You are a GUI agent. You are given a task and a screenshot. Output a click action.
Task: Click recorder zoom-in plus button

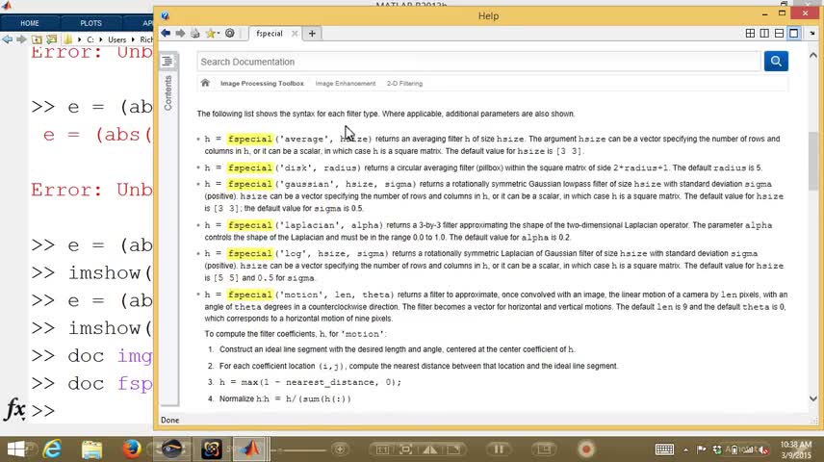(340, 449)
